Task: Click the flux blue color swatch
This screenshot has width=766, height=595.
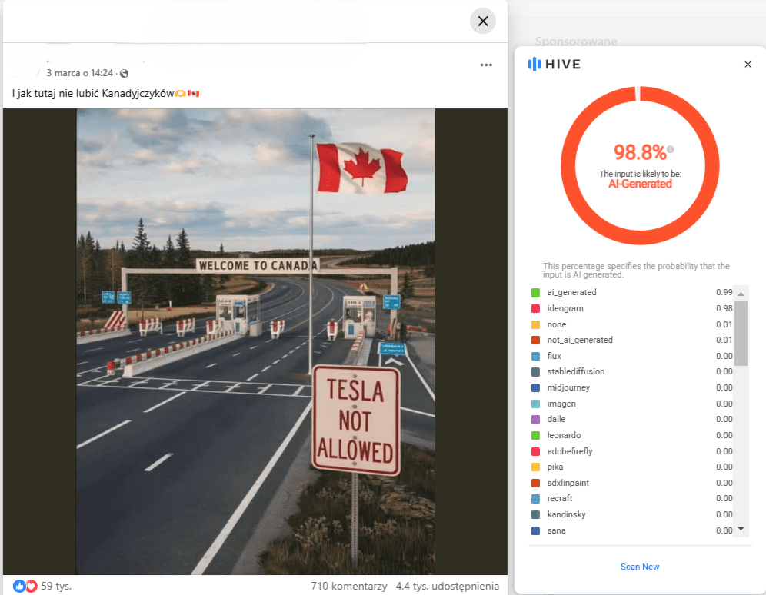Action: pyautogui.click(x=535, y=357)
